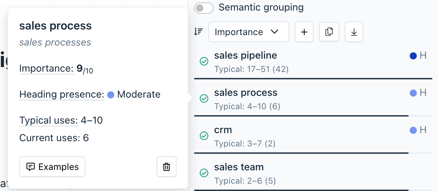Select the sales team term

(x=239, y=167)
